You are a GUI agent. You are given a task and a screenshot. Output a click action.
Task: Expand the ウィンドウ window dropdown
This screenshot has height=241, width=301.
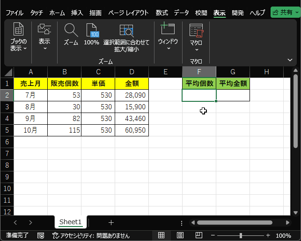168,36
